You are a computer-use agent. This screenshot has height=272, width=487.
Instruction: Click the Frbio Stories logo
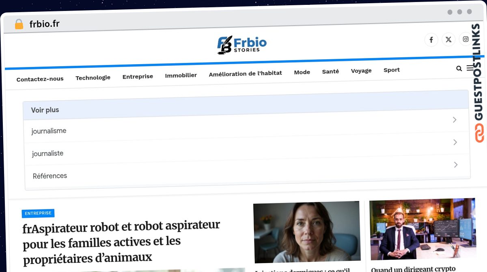pyautogui.click(x=242, y=45)
